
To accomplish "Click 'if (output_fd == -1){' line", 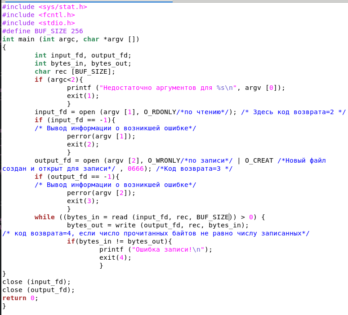I will click(x=77, y=177).
